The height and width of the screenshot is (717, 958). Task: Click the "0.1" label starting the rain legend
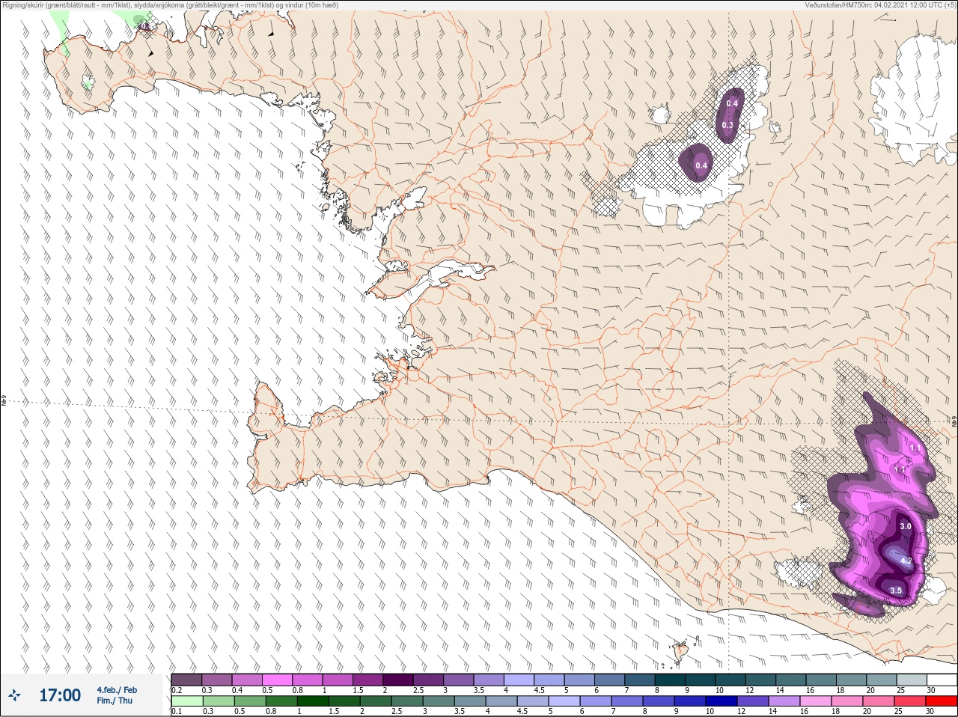click(177, 711)
